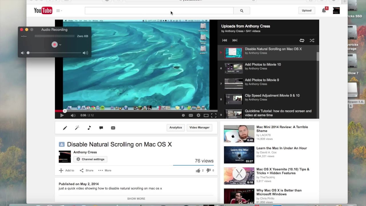Click the YouTube logo

[43, 11]
